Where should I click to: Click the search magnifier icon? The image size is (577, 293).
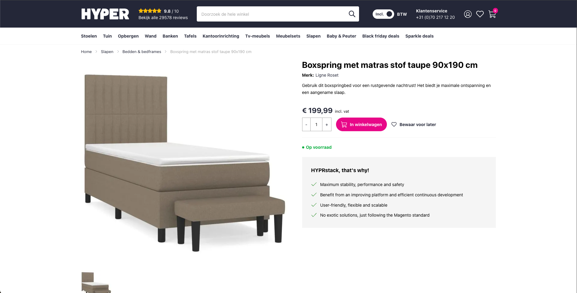point(352,14)
